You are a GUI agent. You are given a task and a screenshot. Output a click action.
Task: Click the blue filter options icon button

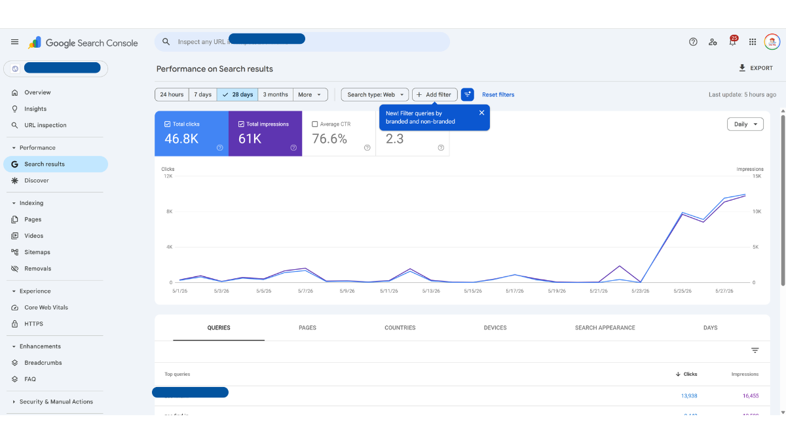coord(467,95)
